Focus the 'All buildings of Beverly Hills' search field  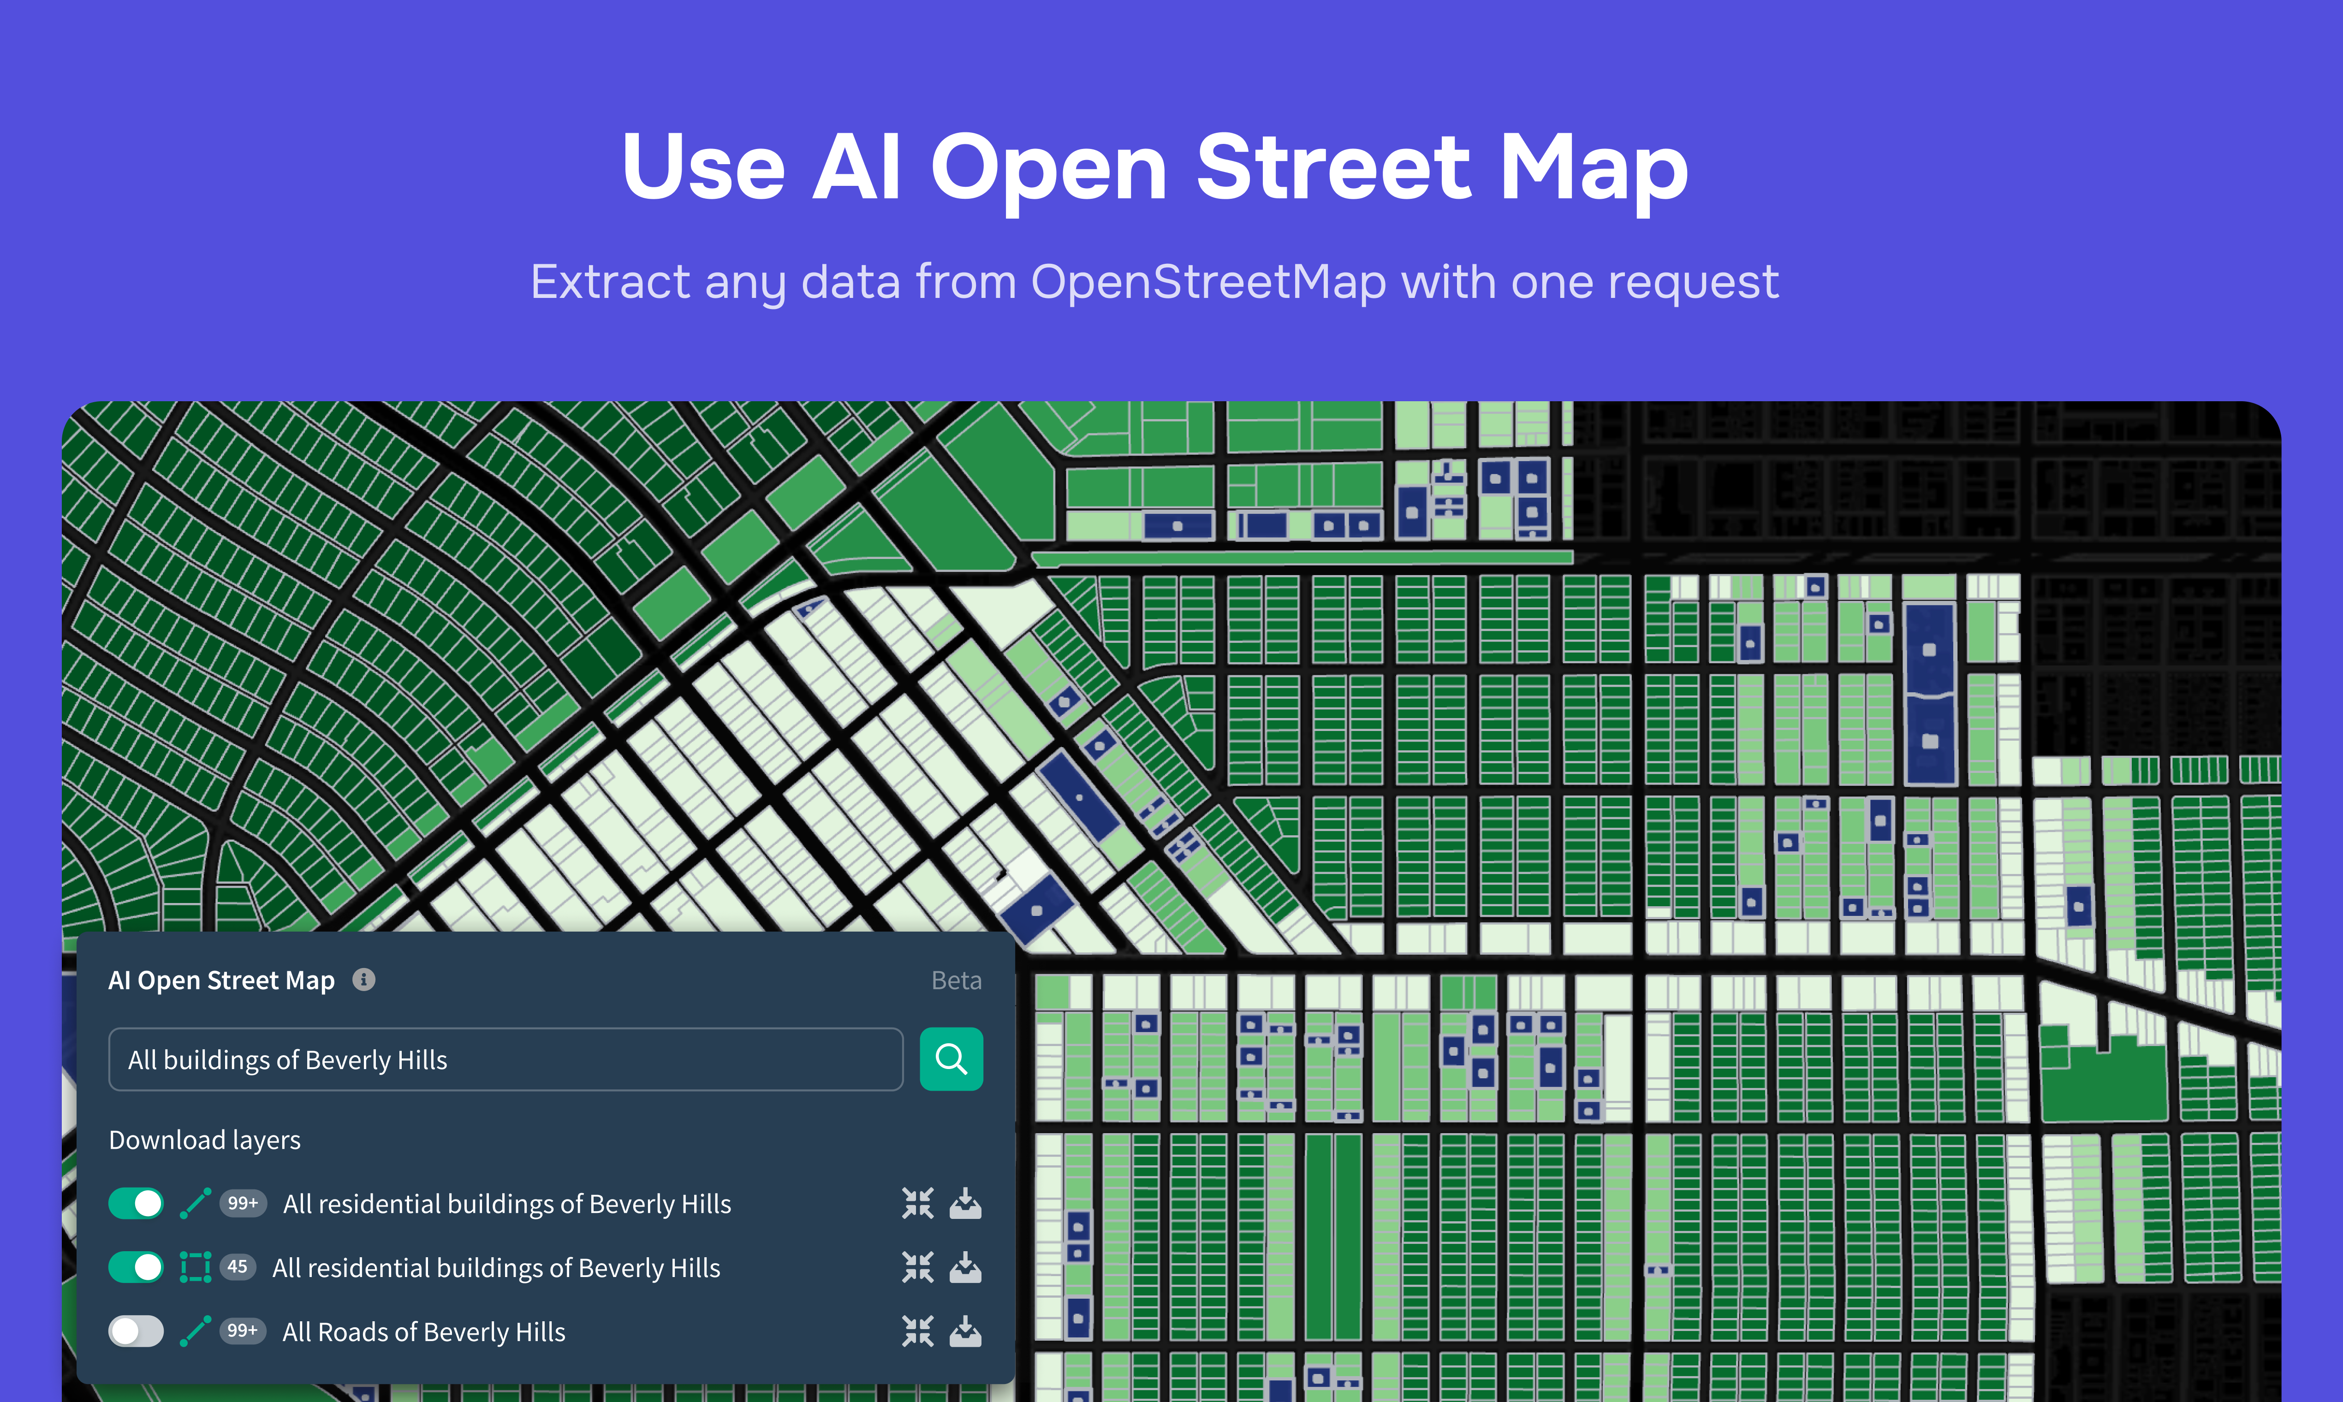coord(505,1059)
